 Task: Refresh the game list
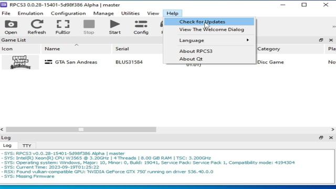[x=37, y=27]
